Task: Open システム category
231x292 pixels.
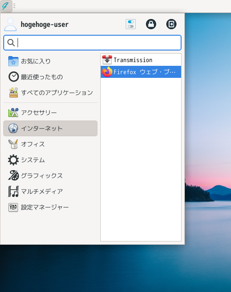Action: coord(50,160)
